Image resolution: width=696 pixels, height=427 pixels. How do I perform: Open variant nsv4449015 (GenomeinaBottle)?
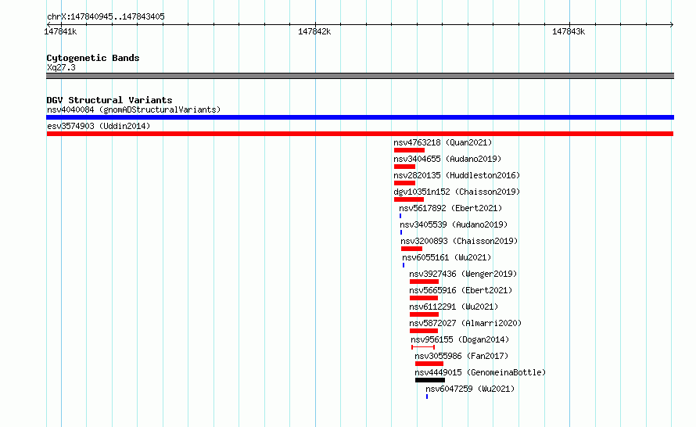(x=480, y=372)
